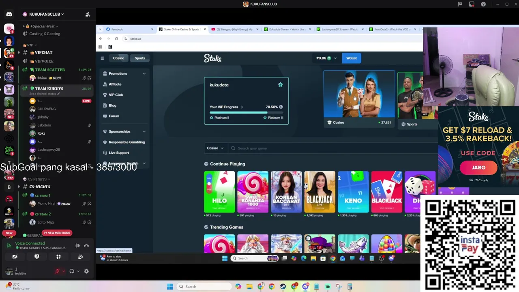519x292 pixels.
Task: Disconnect from the voice channel
Action: (86, 245)
